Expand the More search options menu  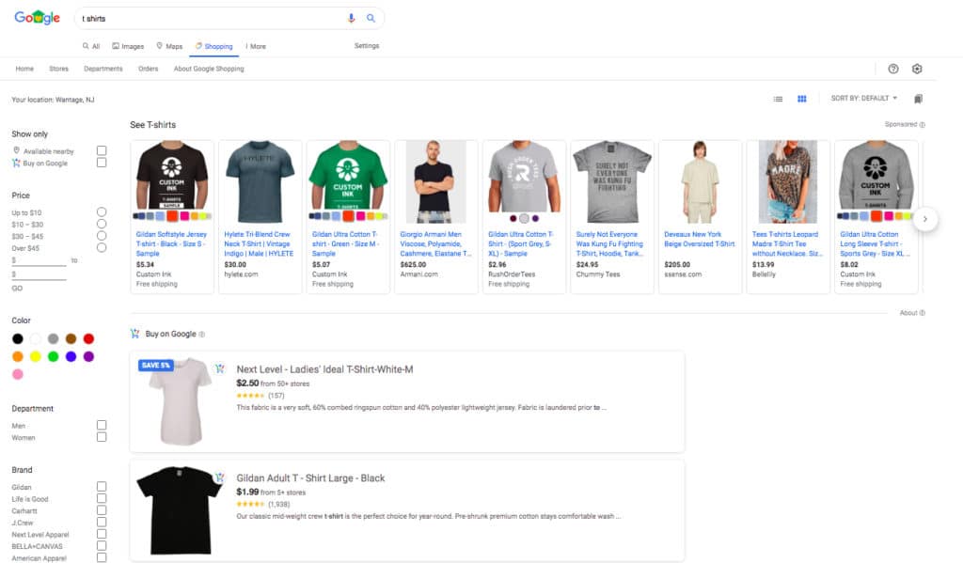pos(256,46)
